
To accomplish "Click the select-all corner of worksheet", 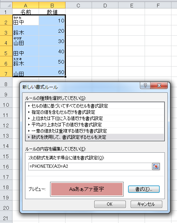I will (x=6, y=5).
